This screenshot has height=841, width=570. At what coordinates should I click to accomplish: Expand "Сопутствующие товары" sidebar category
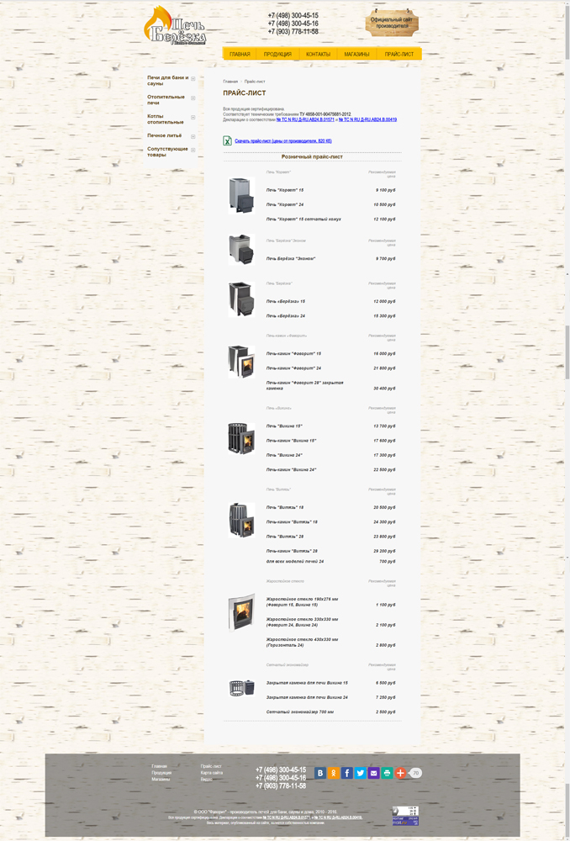[193, 151]
